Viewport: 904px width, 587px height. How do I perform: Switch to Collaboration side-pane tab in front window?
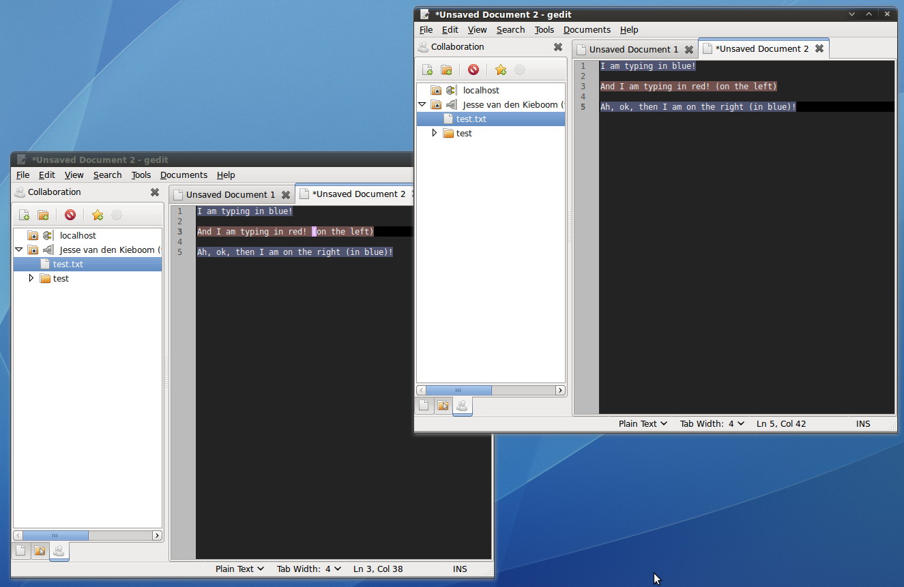click(x=462, y=406)
